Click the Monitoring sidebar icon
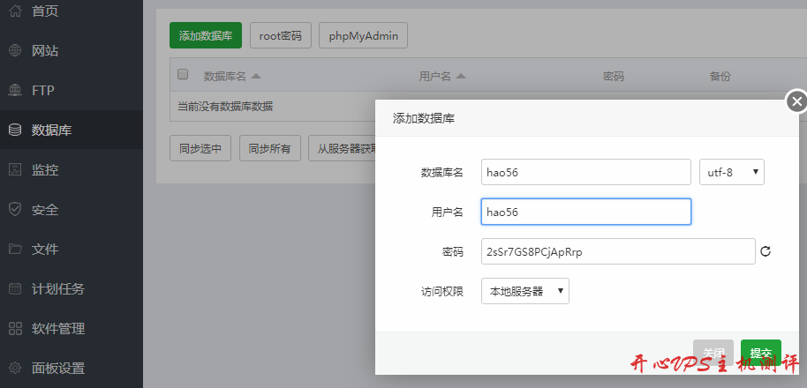 15,170
